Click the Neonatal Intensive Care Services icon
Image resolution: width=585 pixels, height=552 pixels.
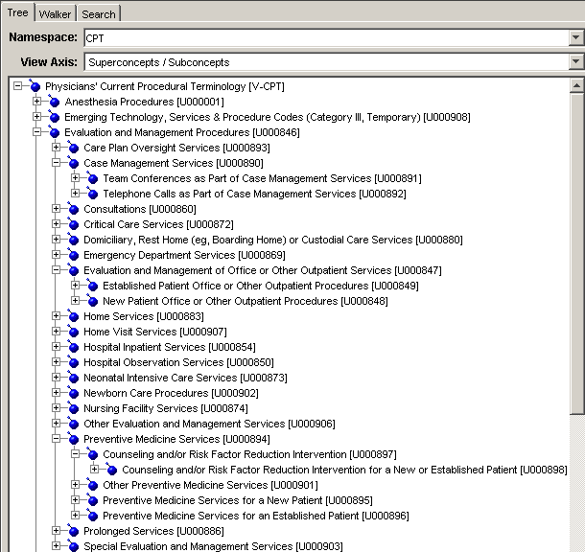pos(74,378)
